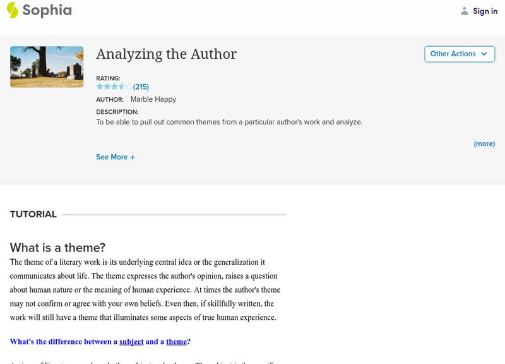The height and width of the screenshot is (364, 505).
Task: Click the first rating star
Action: tap(100, 87)
